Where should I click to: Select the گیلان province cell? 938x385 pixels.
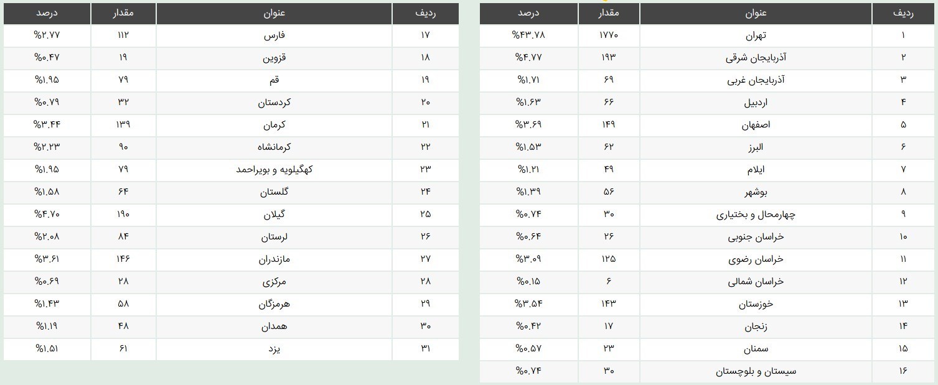pyautogui.click(x=274, y=214)
